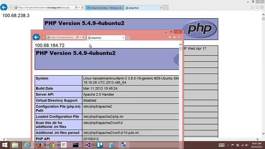Refresh the background window's test.php page
Image resolution: width=265 pixels, height=149 pixels.
pyautogui.click(x=82, y=7)
